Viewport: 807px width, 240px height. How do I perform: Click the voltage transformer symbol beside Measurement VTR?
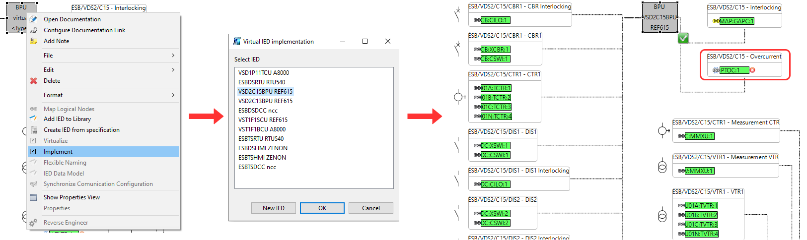662,167
